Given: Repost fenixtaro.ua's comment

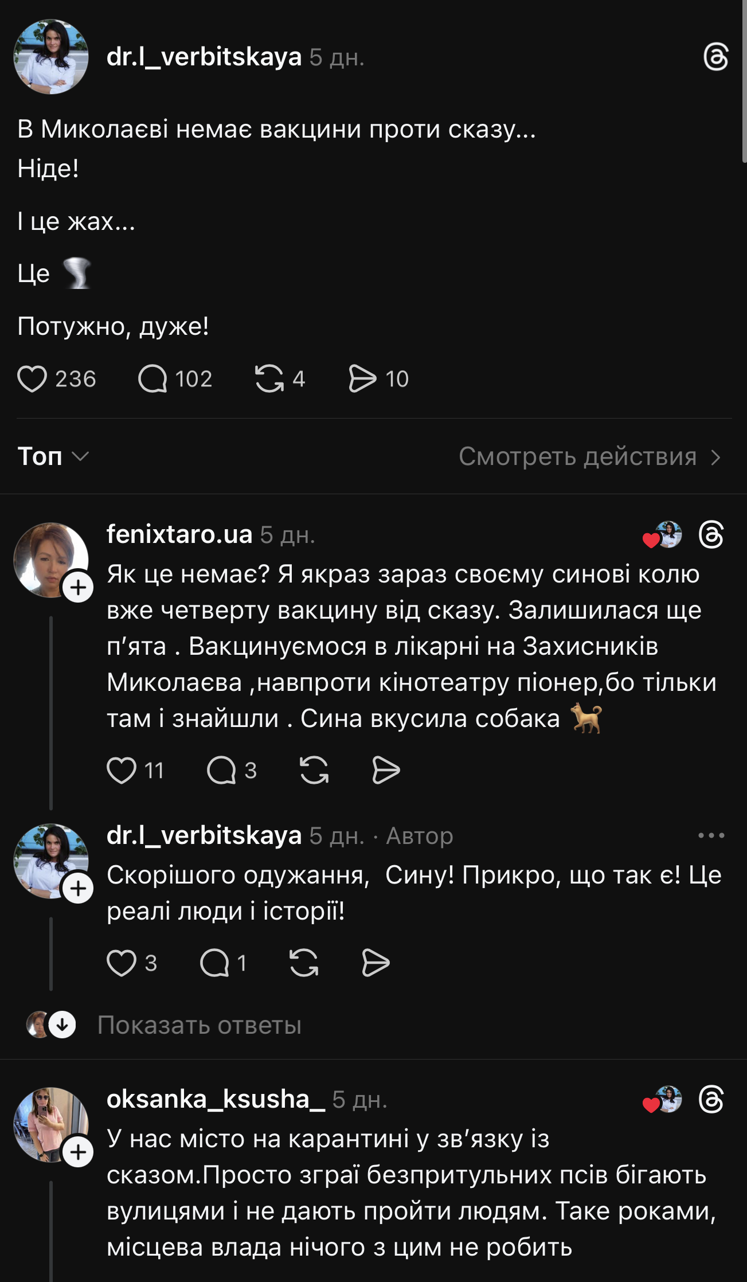Looking at the screenshot, I should (x=314, y=770).
